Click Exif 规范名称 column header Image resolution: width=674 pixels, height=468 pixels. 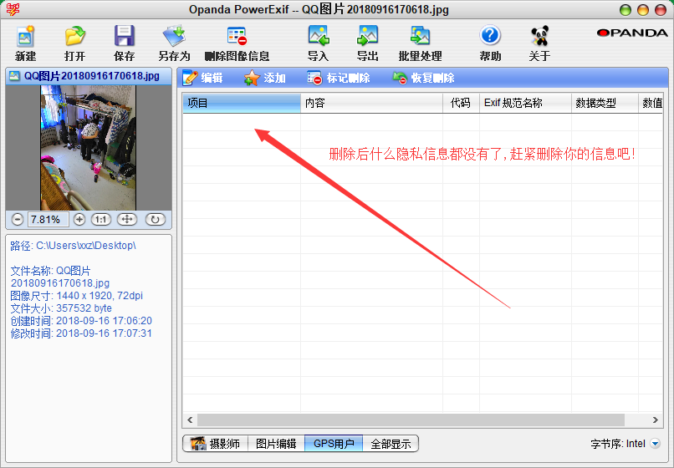click(525, 103)
